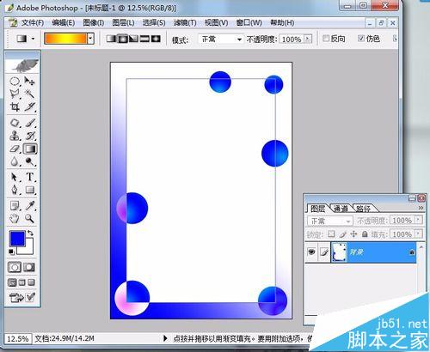The height and width of the screenshot is (352, 430).
Task: Select the Healing Brush tool
Action: tap(15, 123)
